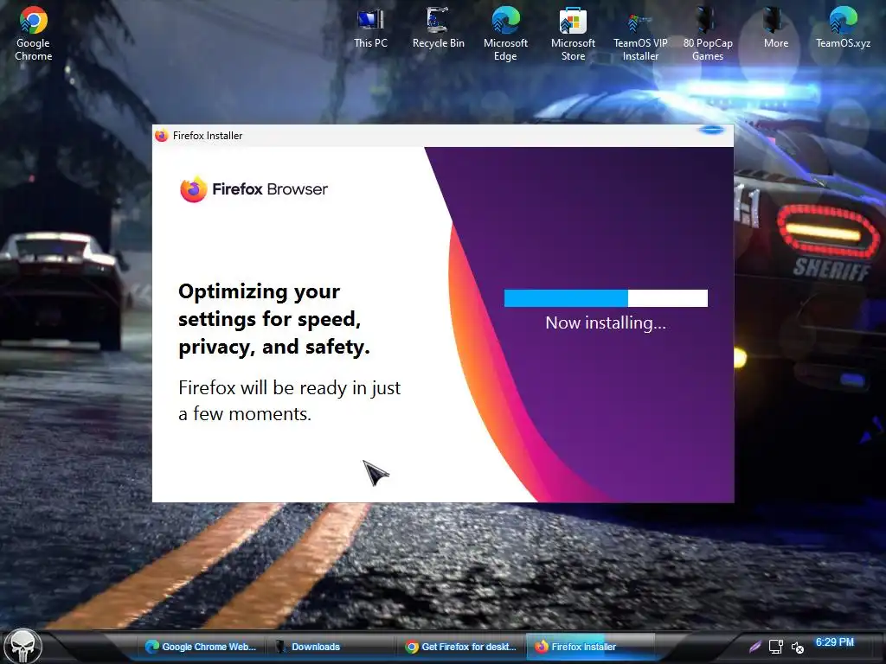Select the Recycle Bin desktop icon
Viewport: 886px width, 664px height.
pyautogui.click(x=438, y=29)
